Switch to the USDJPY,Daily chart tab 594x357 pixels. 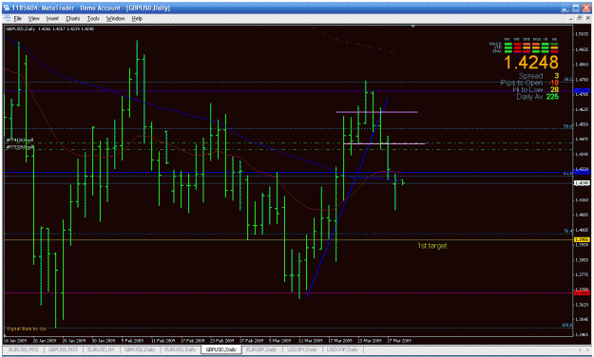tap(301, 349)
